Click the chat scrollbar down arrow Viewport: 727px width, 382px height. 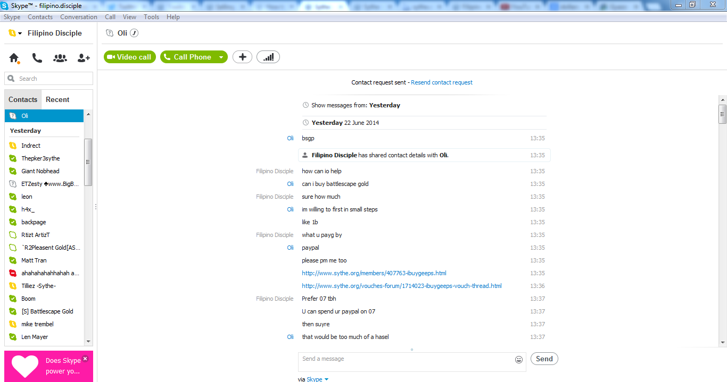pyautogui.click(x=722, y=343)
